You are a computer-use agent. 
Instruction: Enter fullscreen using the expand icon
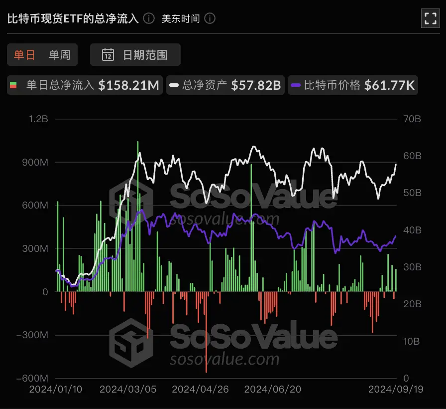pyautogui.click(x=431, y=18)
